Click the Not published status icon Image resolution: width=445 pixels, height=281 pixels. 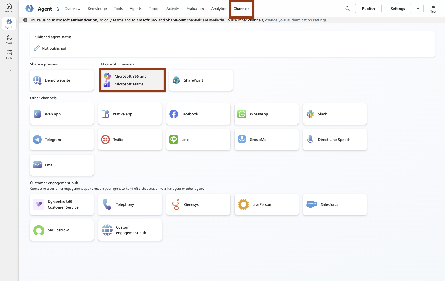pyautogui.click(x=37, y=48)
